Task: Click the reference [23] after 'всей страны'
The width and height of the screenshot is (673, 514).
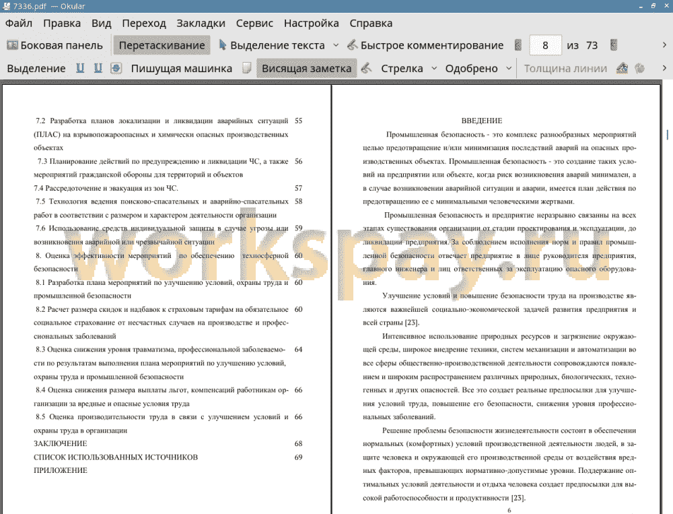Action: [412, 323]
